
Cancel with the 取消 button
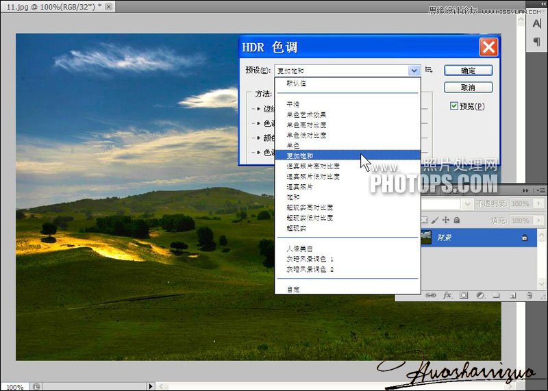click(x=469, y=88)
